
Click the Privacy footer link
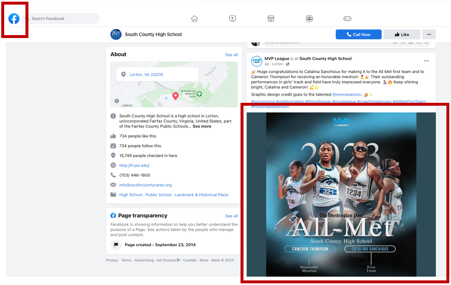pos(112,260)
